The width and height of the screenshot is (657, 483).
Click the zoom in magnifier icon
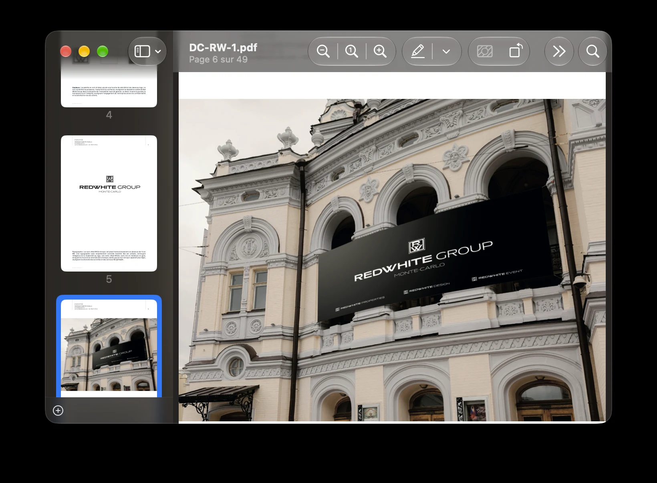point(380,51)
